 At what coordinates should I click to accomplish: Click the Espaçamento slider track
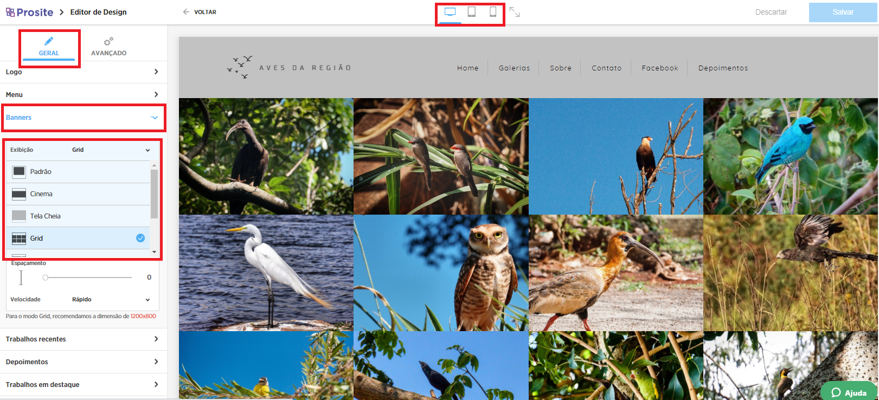tap(87, 278)
